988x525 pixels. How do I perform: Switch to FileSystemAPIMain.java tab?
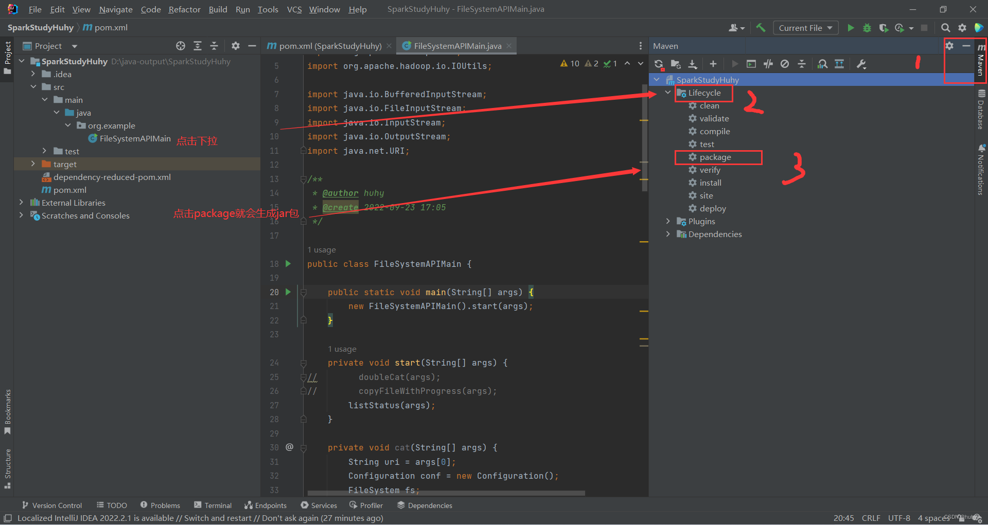pyautogui.click(x=457, y=46)
